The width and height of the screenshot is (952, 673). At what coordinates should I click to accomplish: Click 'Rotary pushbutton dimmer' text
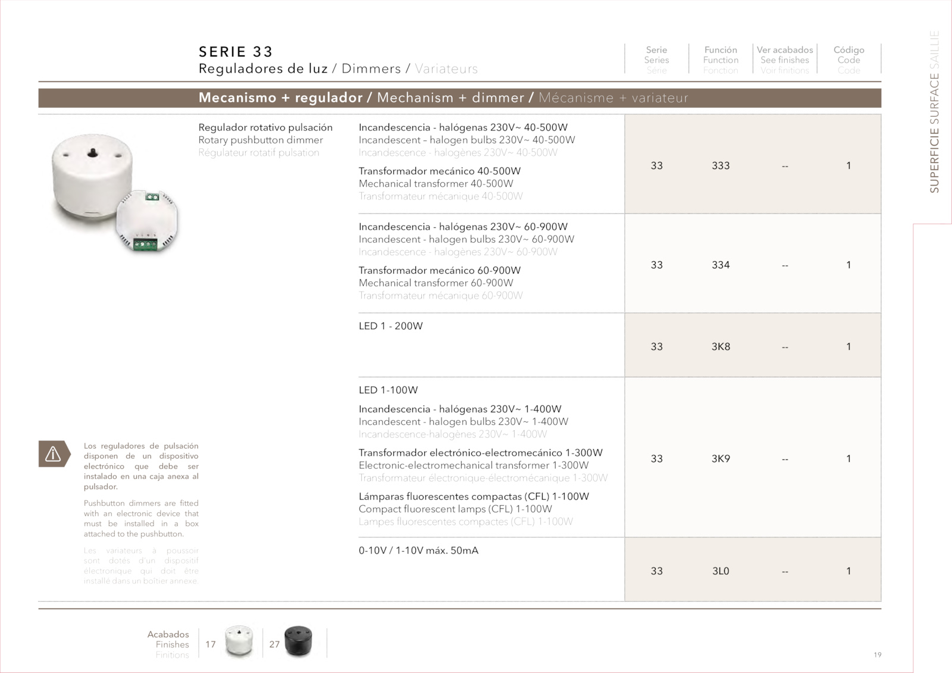(x=261, y=140)
